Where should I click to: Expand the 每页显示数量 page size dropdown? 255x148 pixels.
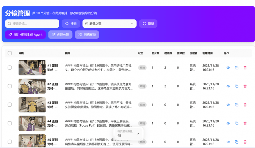click(128, 134)
